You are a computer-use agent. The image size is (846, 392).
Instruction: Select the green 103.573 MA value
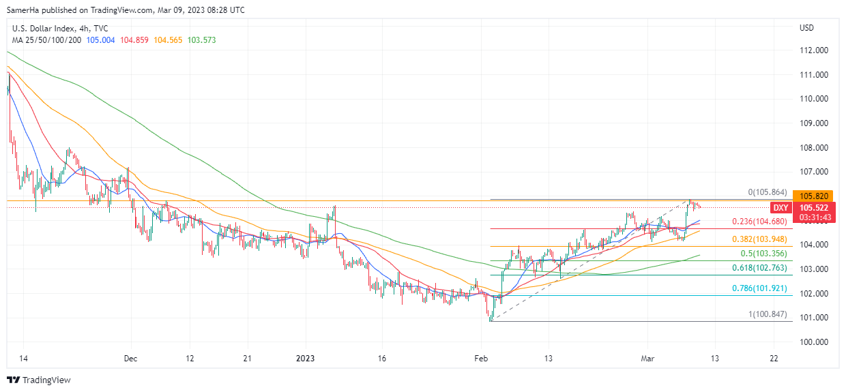(202, 40)
